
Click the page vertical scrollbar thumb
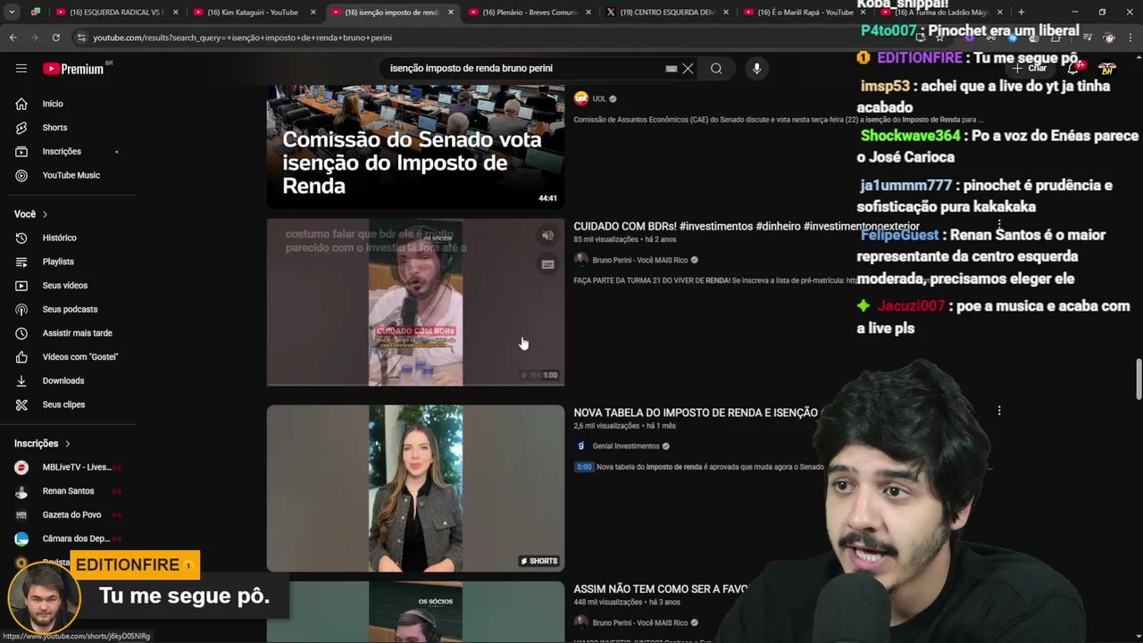(x=1139, y=380)
